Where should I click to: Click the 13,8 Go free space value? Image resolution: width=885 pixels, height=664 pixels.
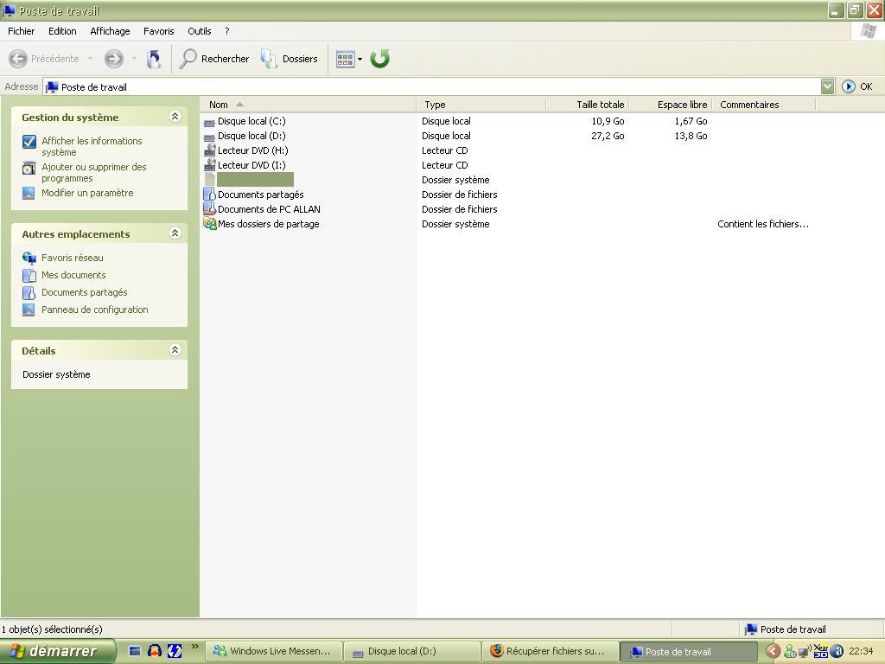click(x=691, y=136)
